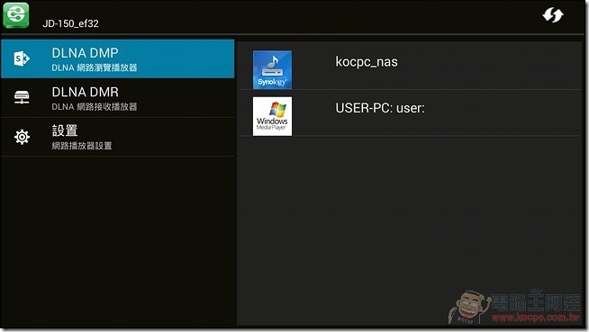This screenshot has height=332, width=589.
Task: Click the DLNA DMR receiver icon
Action: pos(22,97)
